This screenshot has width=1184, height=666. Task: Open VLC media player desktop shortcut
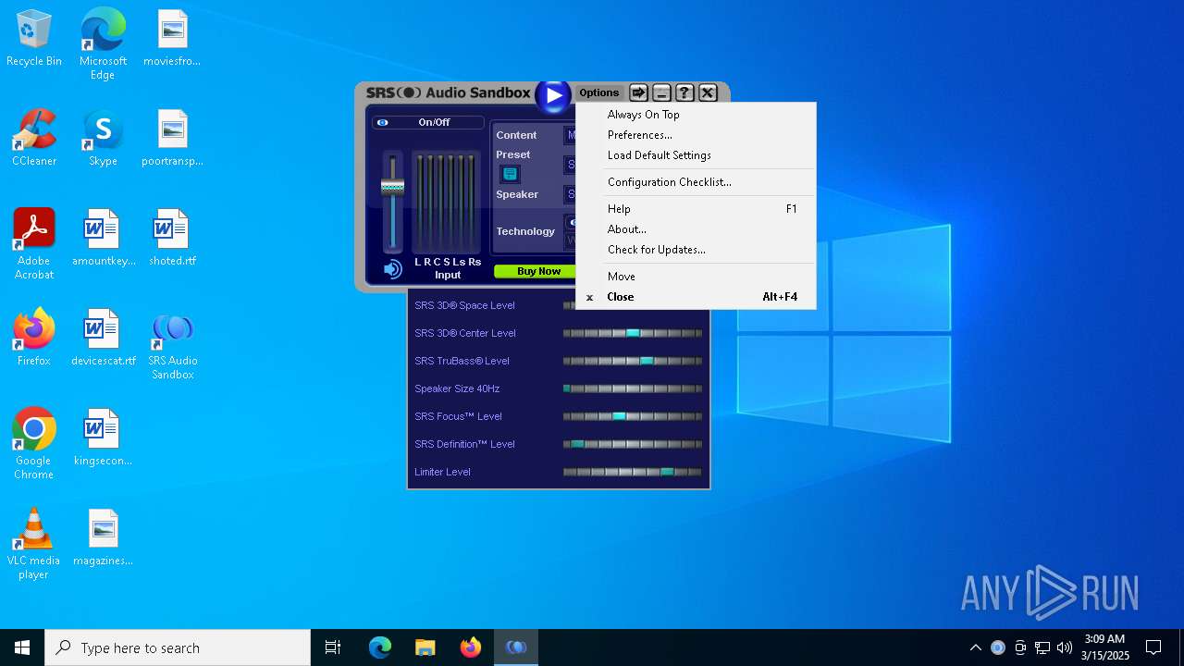tap(34, 544)
